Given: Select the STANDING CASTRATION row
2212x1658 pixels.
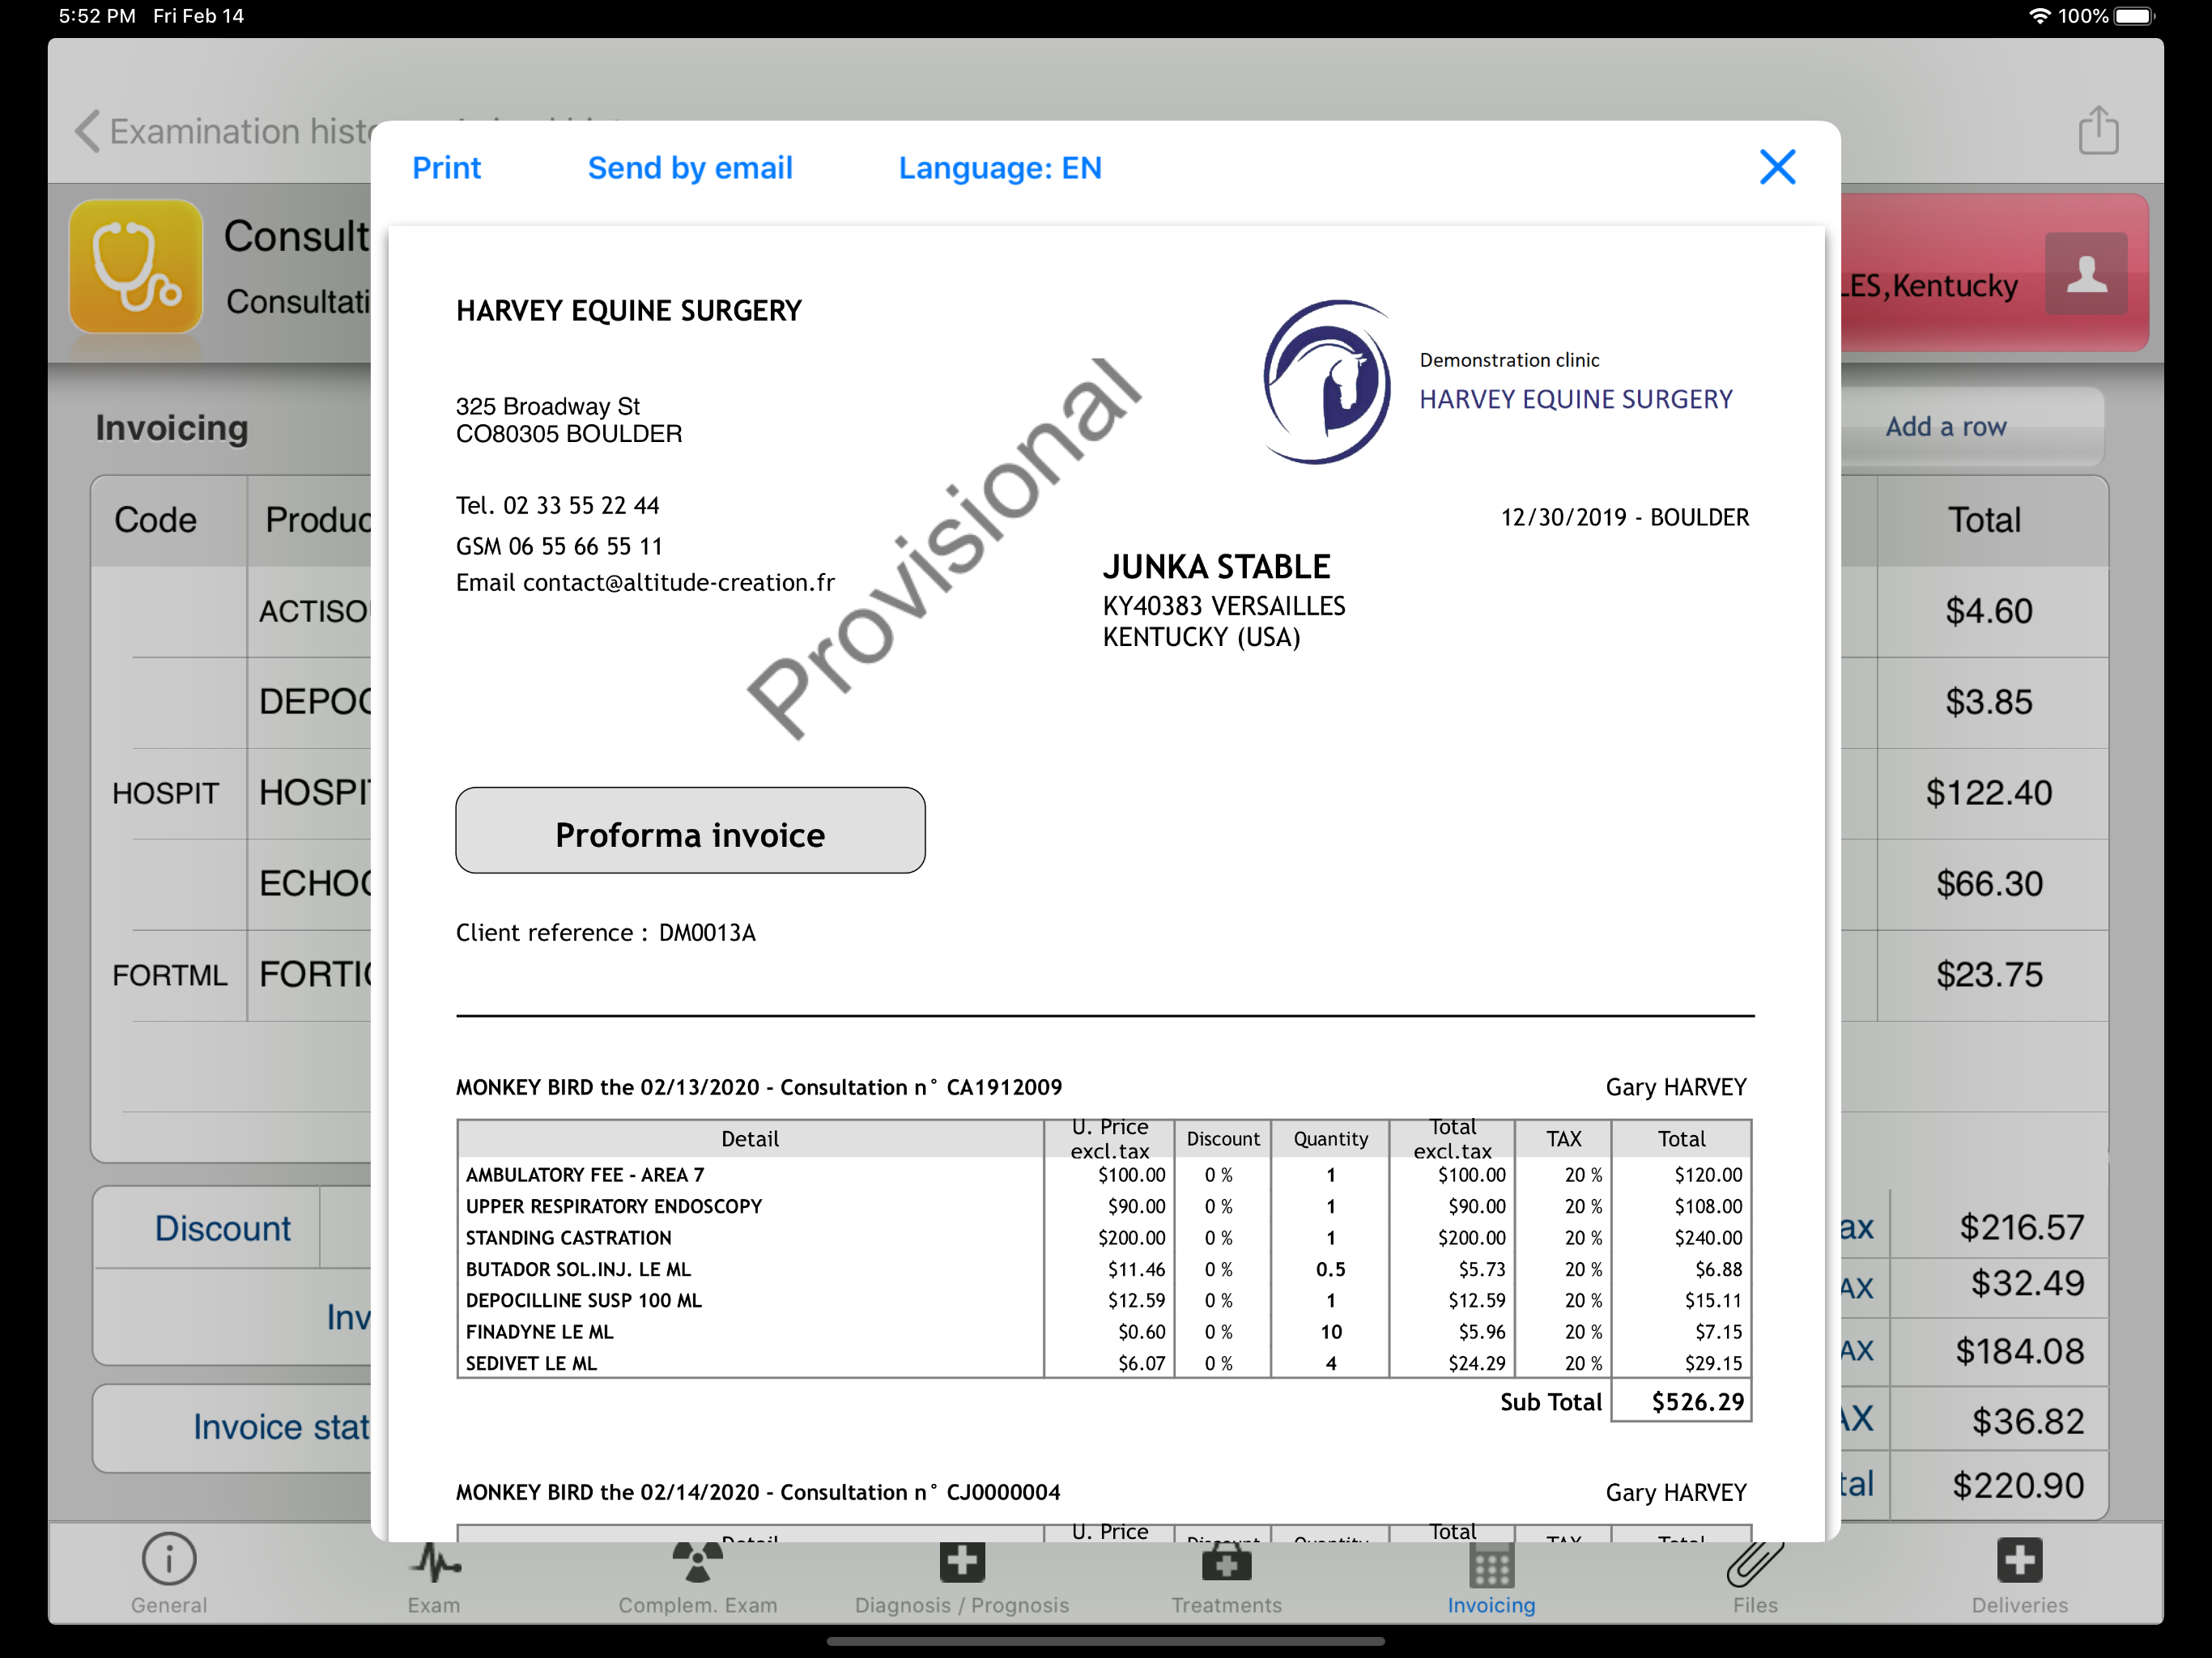Looking at the screenshot, I should tap(1104, 1238).
